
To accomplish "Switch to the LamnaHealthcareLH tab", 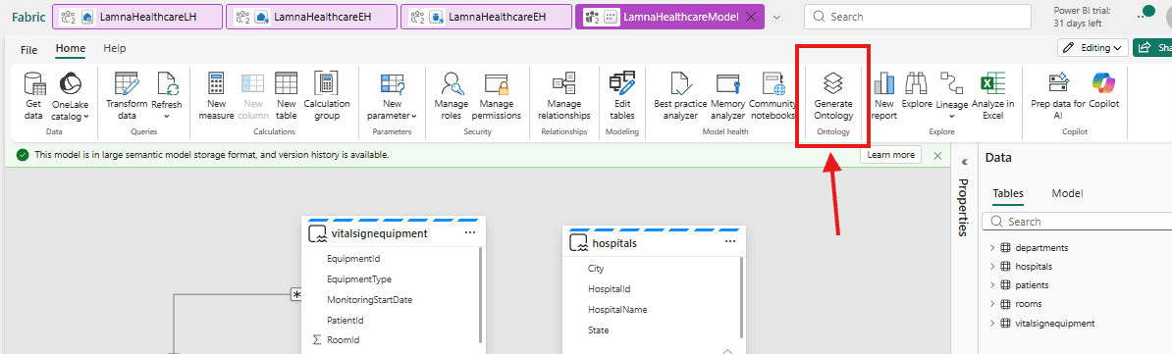I will pos(136,17).
